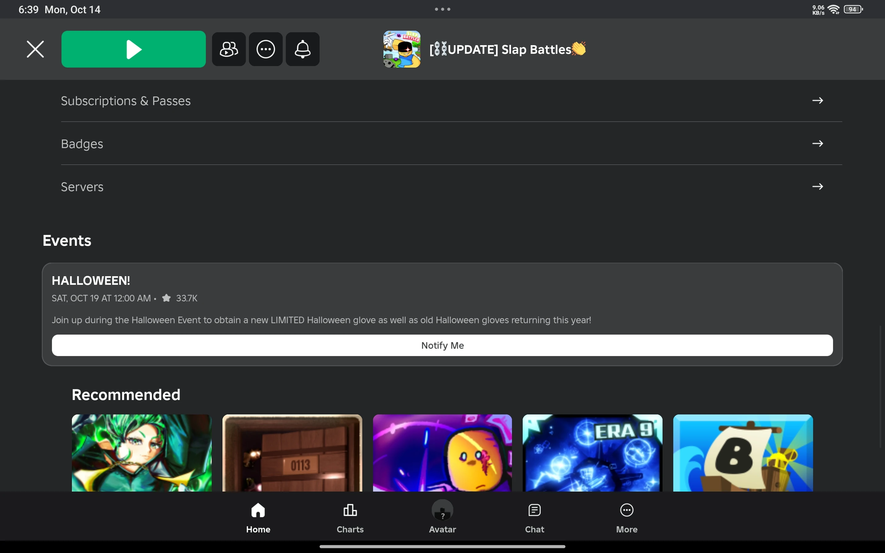
Task: Select the ERA 9 recommended game
Action: point(592,453)
